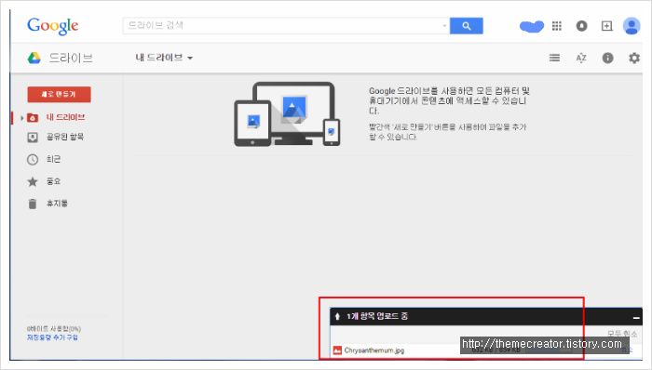Open the 내 드라이브 dropdown in header

pyautogui.click(x=164, y=58)
